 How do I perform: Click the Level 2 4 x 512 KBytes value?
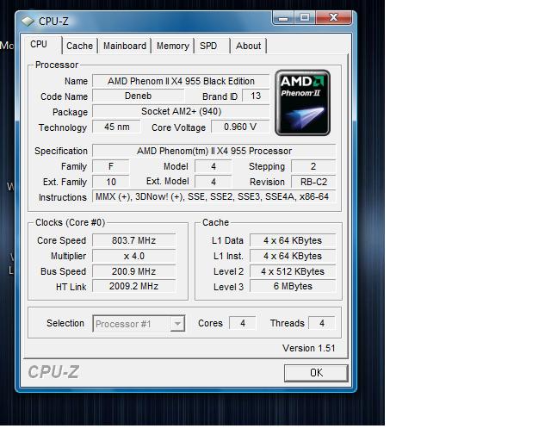293,271
